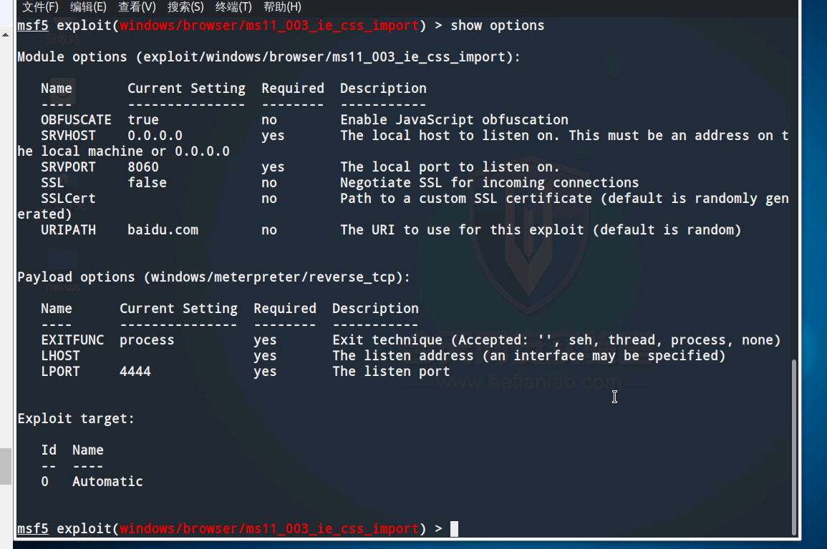Click the SRVHOST value 0.0.0.0

pyautogui.click(x=155, y=136)
